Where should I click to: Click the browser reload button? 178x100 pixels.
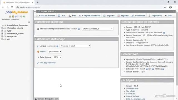[12, 7]
